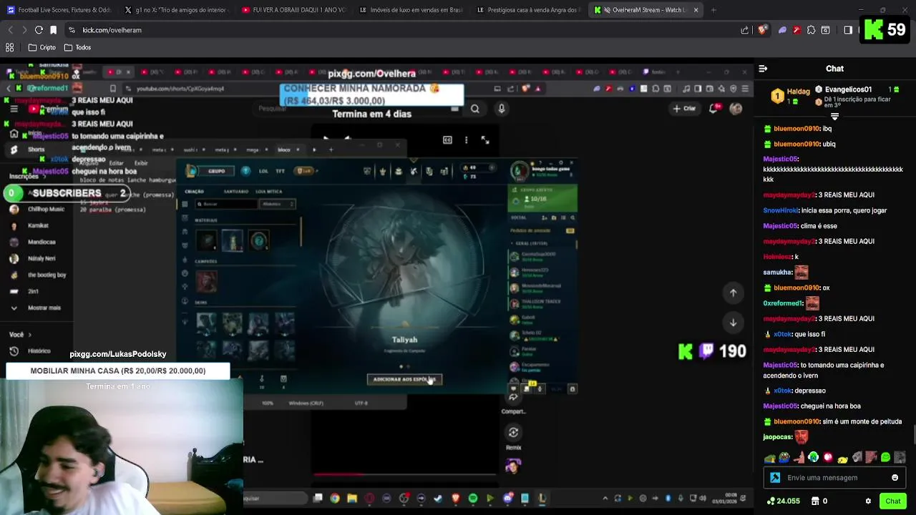The image size is (916, 515).
Task: Expand hidden tray icons caret in stream
Action: click(x=605, y=499)
